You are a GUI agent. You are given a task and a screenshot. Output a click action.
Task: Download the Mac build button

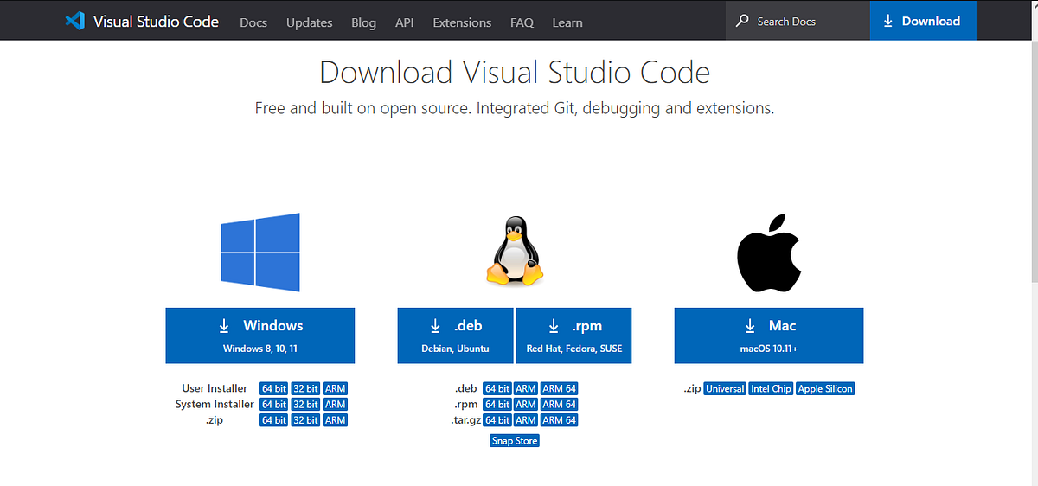[769, 336]
